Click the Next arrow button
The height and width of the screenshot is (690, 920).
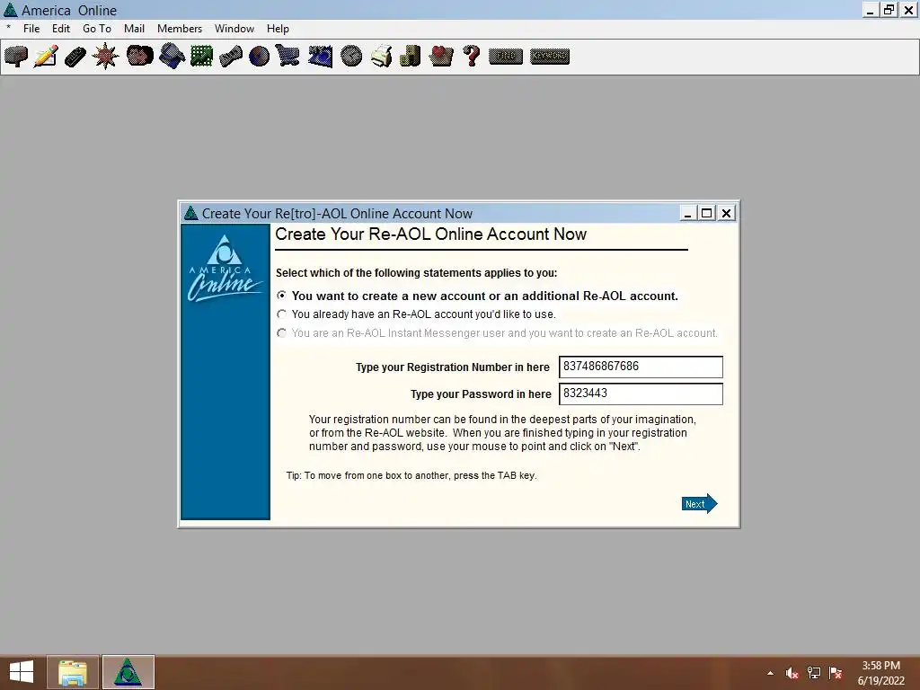click(x=699, y=504)
